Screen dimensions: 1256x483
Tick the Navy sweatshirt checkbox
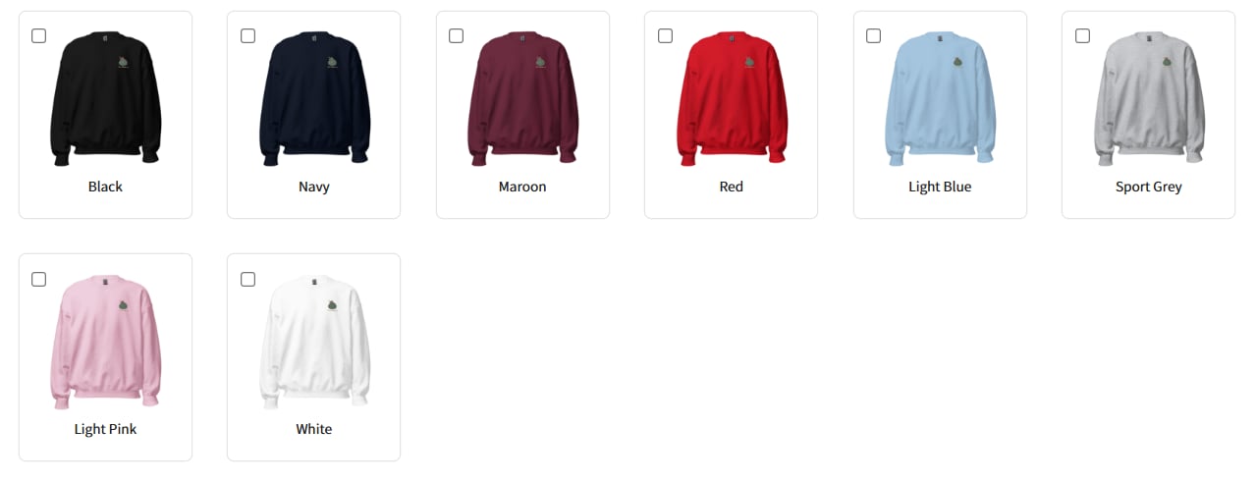tap(247, 36)
